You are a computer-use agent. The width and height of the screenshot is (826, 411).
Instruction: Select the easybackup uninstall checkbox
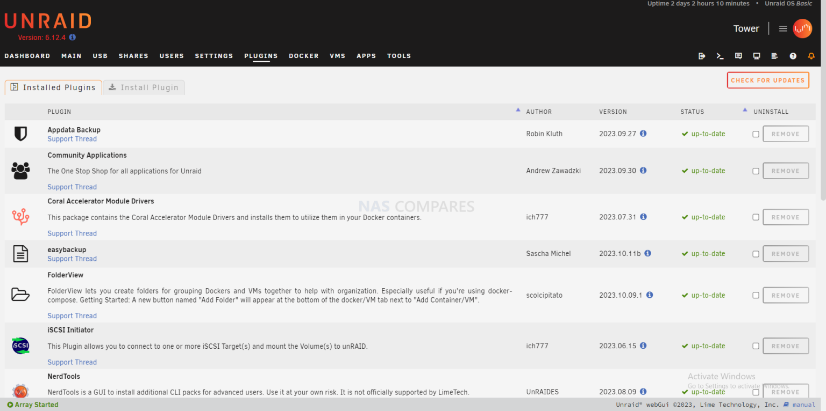pos(756,254)
